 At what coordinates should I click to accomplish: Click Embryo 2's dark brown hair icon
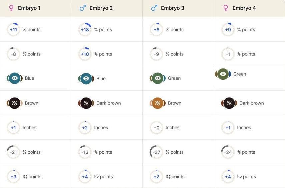pos(86,103)
